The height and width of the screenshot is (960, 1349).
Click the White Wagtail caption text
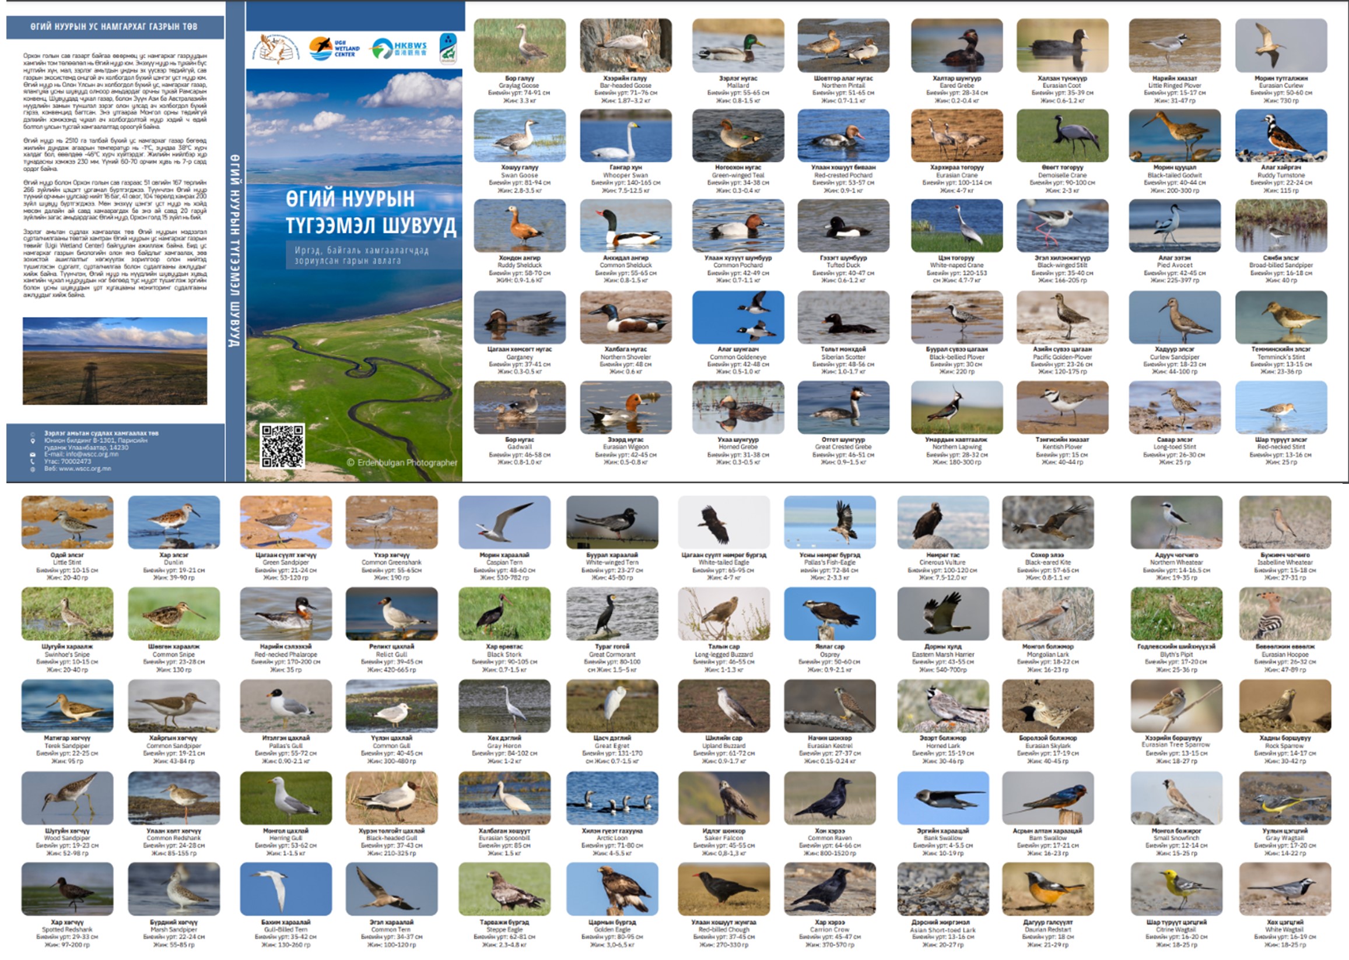1285,930
